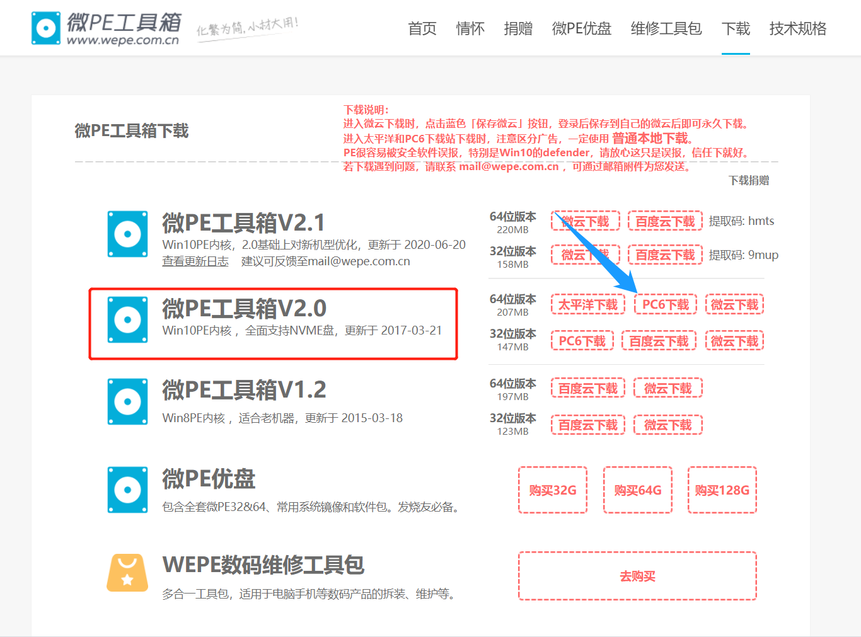861x637 pixels.
Task: Open the 技术规格 navigation item
Action: tap(798, 28)
